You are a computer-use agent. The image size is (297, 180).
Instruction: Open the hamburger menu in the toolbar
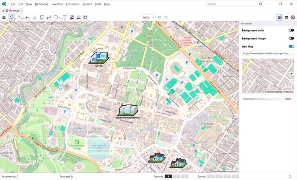(4, 17)
